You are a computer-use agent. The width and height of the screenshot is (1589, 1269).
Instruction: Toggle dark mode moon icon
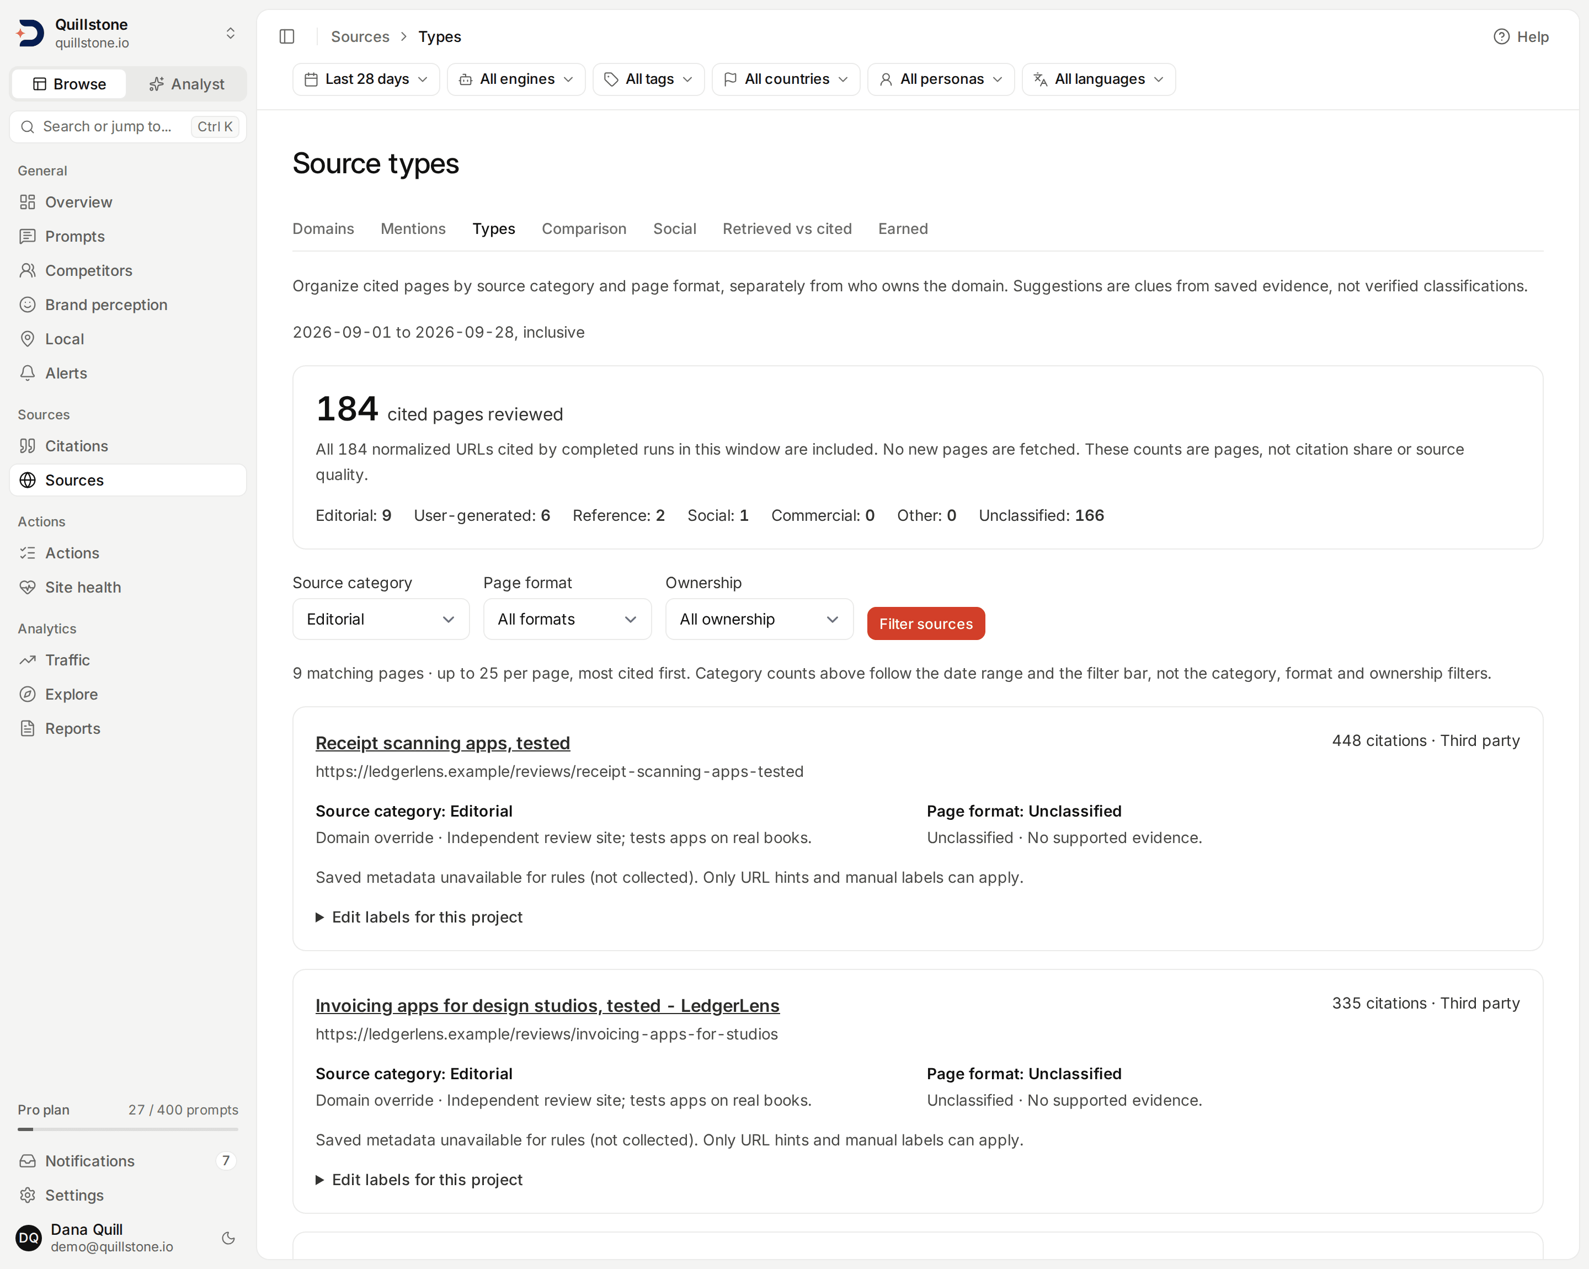point(228,1238)
